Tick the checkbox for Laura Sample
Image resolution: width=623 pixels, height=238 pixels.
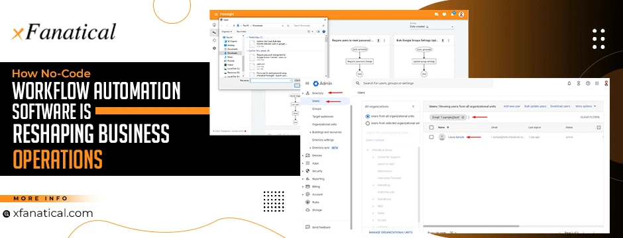431,137
